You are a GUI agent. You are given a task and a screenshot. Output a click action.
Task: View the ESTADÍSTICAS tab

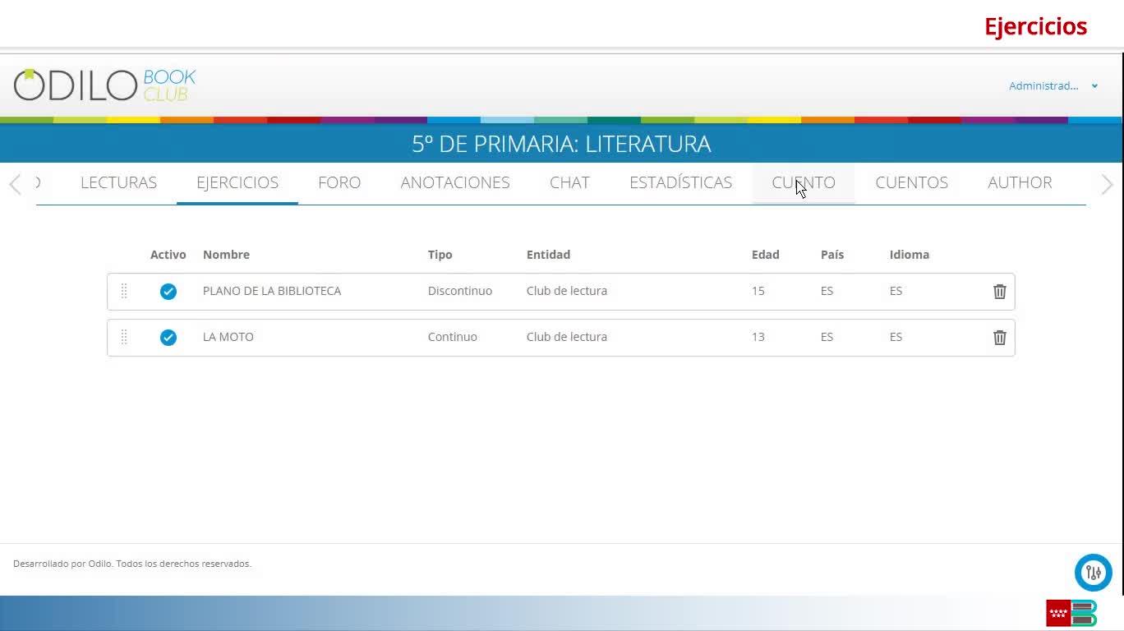[x=680, y=182]
